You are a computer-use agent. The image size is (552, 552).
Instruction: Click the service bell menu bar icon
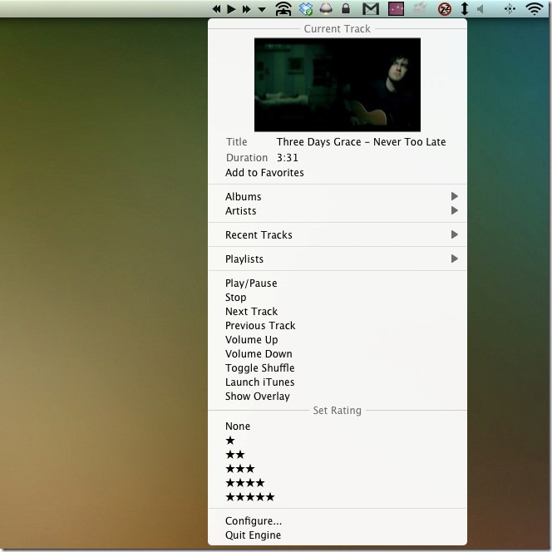[326, 9]
